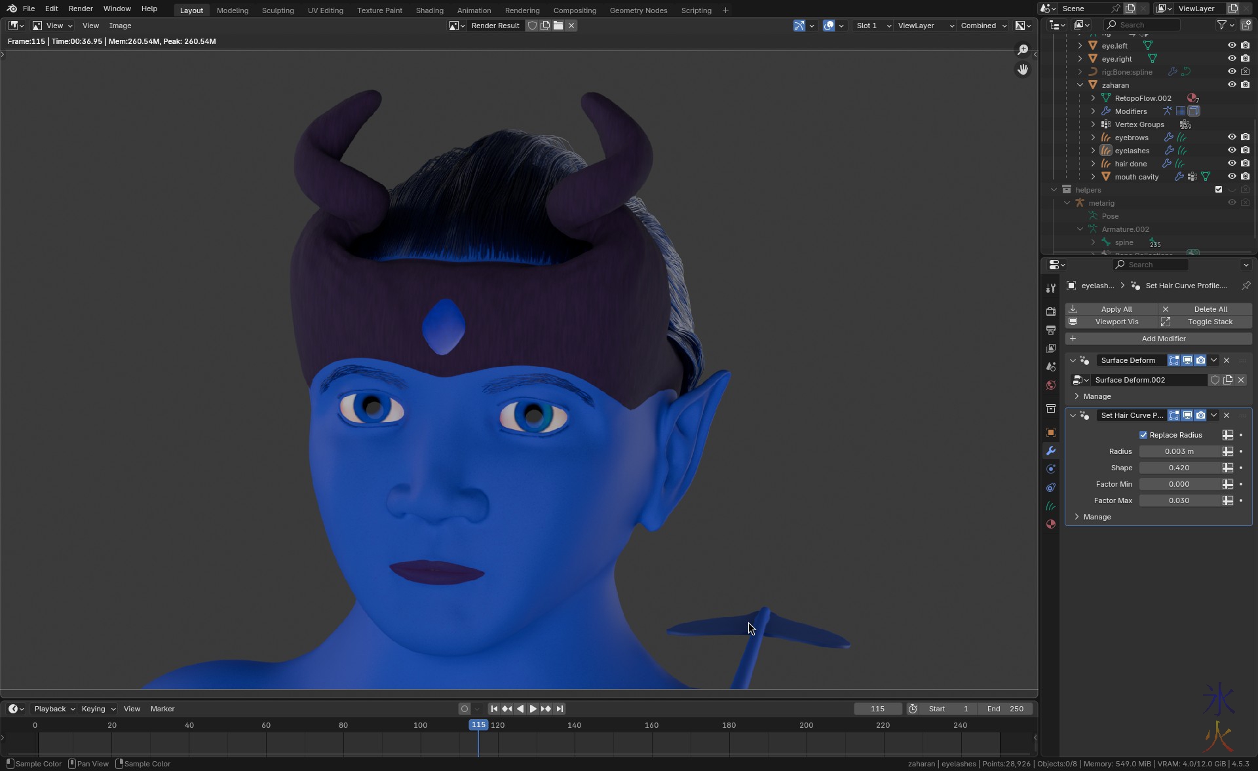Toggle render camera for Set Hair Curve modifier

(1200, 415)
